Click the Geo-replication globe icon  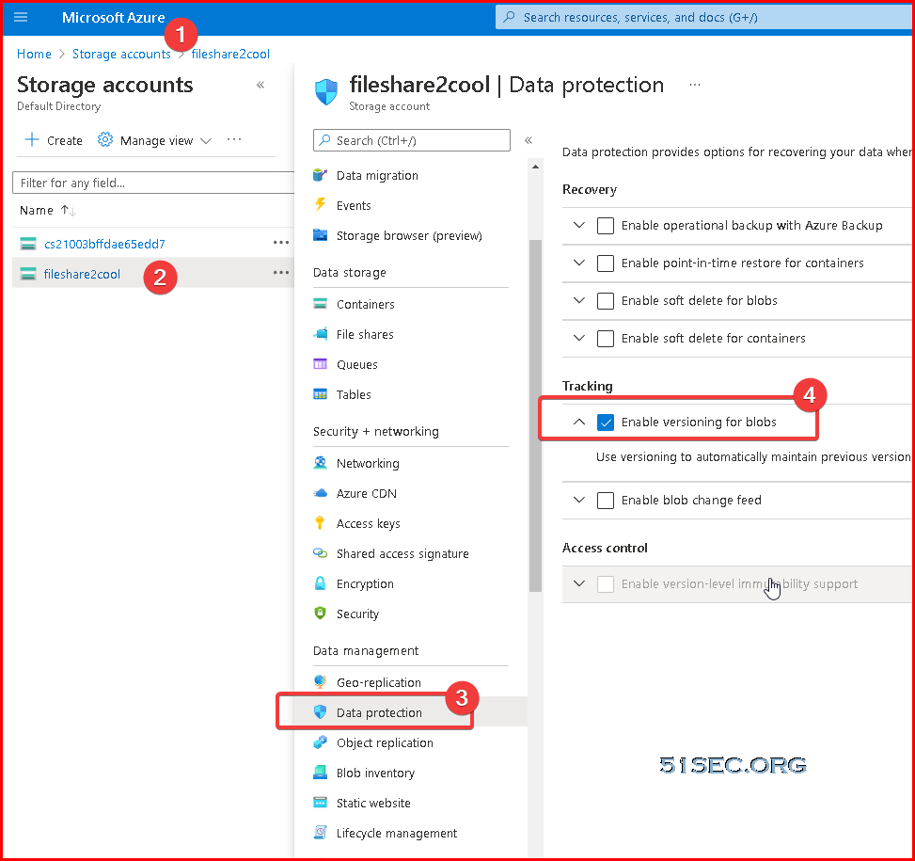pos(320,682)
